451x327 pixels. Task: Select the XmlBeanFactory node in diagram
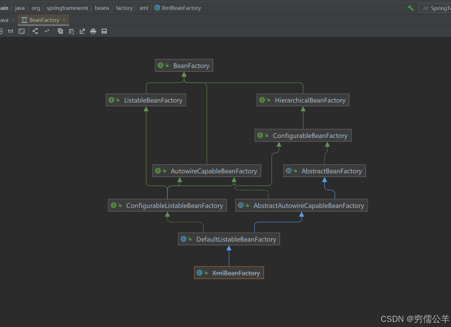(229, 273)
